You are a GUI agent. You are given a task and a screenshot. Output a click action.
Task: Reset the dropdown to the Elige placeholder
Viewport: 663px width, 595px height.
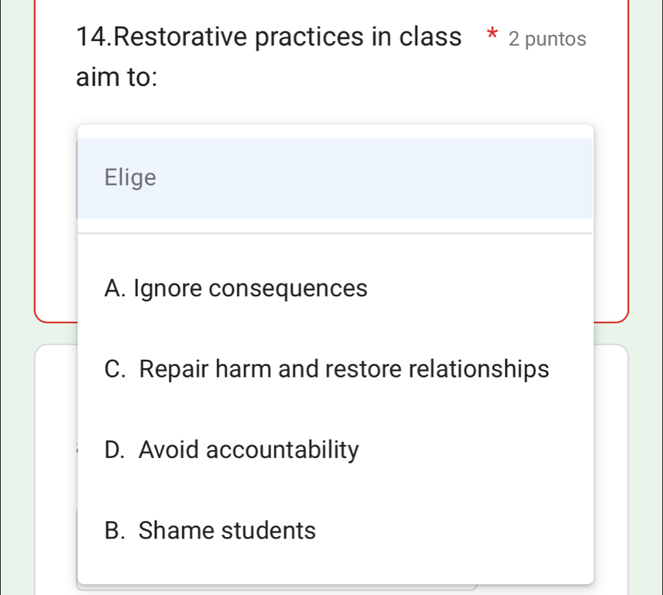coord(131,178)
